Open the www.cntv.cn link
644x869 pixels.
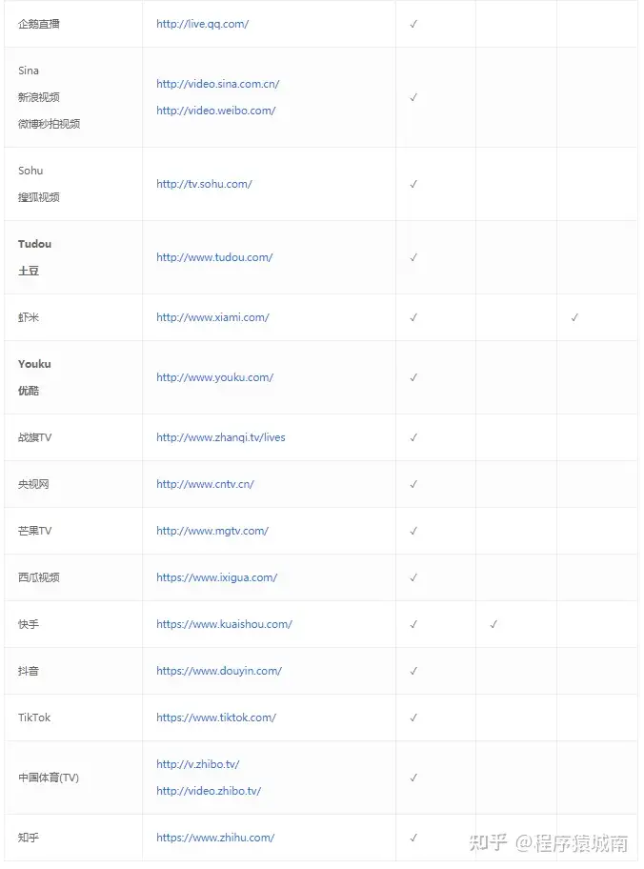coord(205,484)
